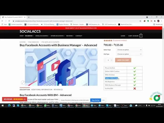Click the Add to Cart button
The height and width of the screenshot is (123, 164).
(123, 60)
